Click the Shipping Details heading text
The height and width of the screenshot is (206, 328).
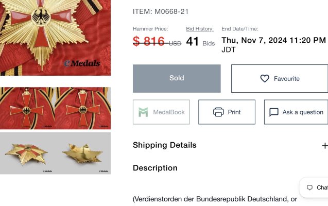tap(165, 145)
